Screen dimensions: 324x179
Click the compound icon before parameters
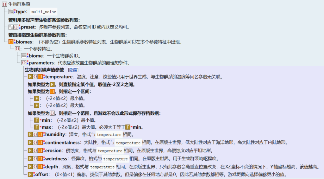24,63
